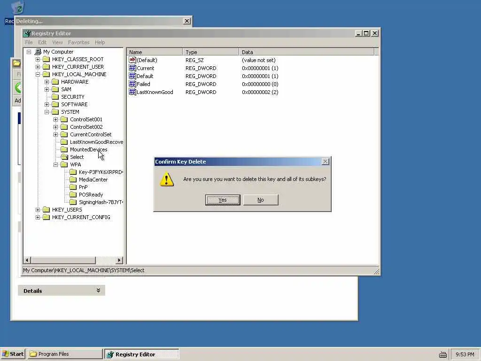Select the ControlSet001 folder icon
481x361 pixels.
point(64,119)
